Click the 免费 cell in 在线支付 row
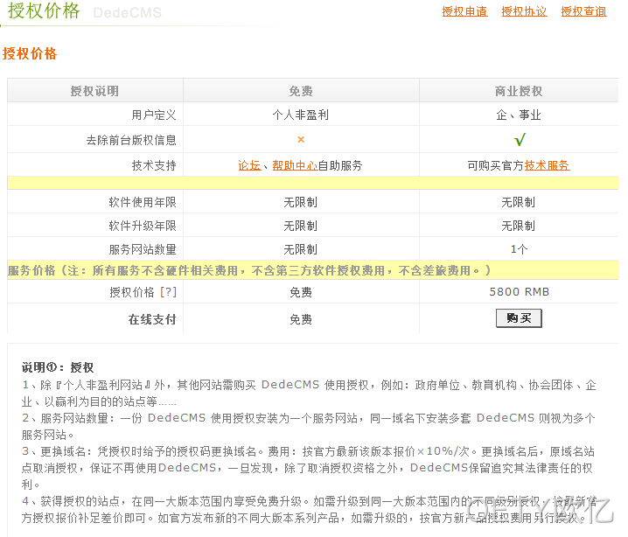The image size is (628, 537). point(301,319)
